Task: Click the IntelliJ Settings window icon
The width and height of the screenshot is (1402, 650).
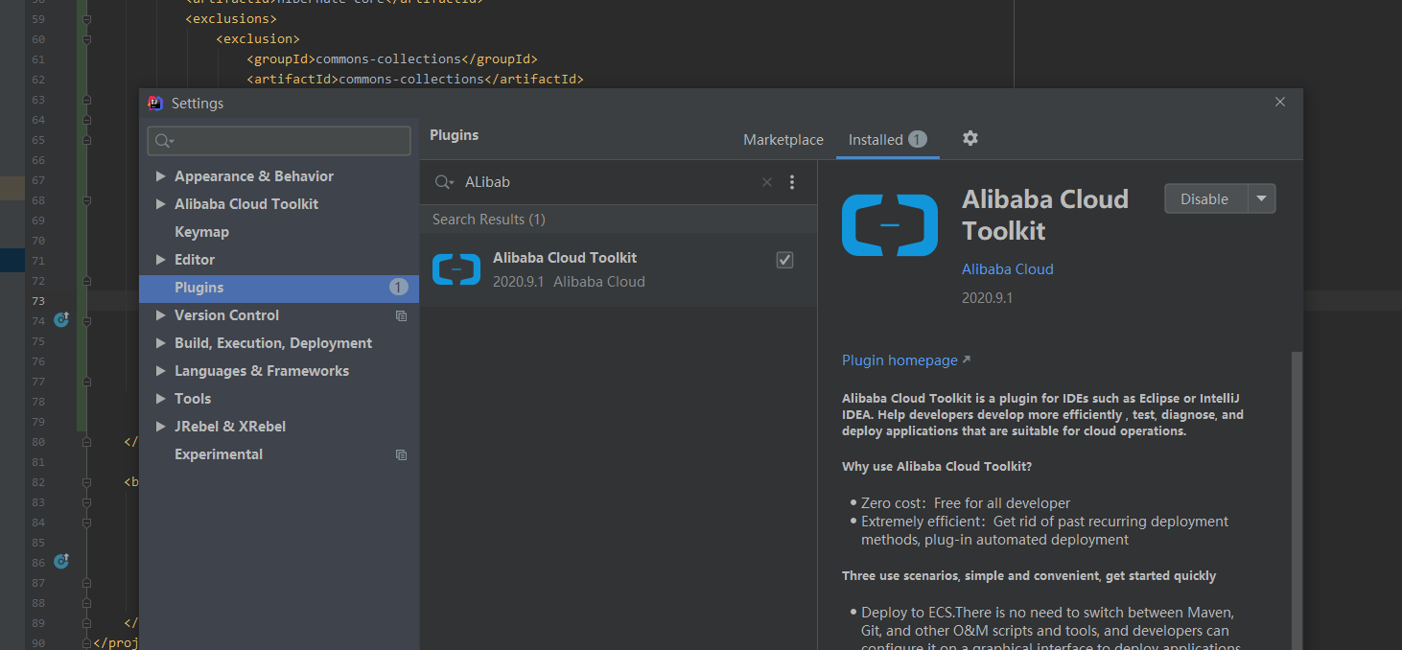Action: (155, 103)
